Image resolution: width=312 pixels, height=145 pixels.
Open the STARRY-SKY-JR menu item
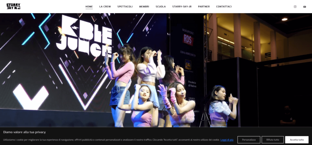(x=182, y=6)
